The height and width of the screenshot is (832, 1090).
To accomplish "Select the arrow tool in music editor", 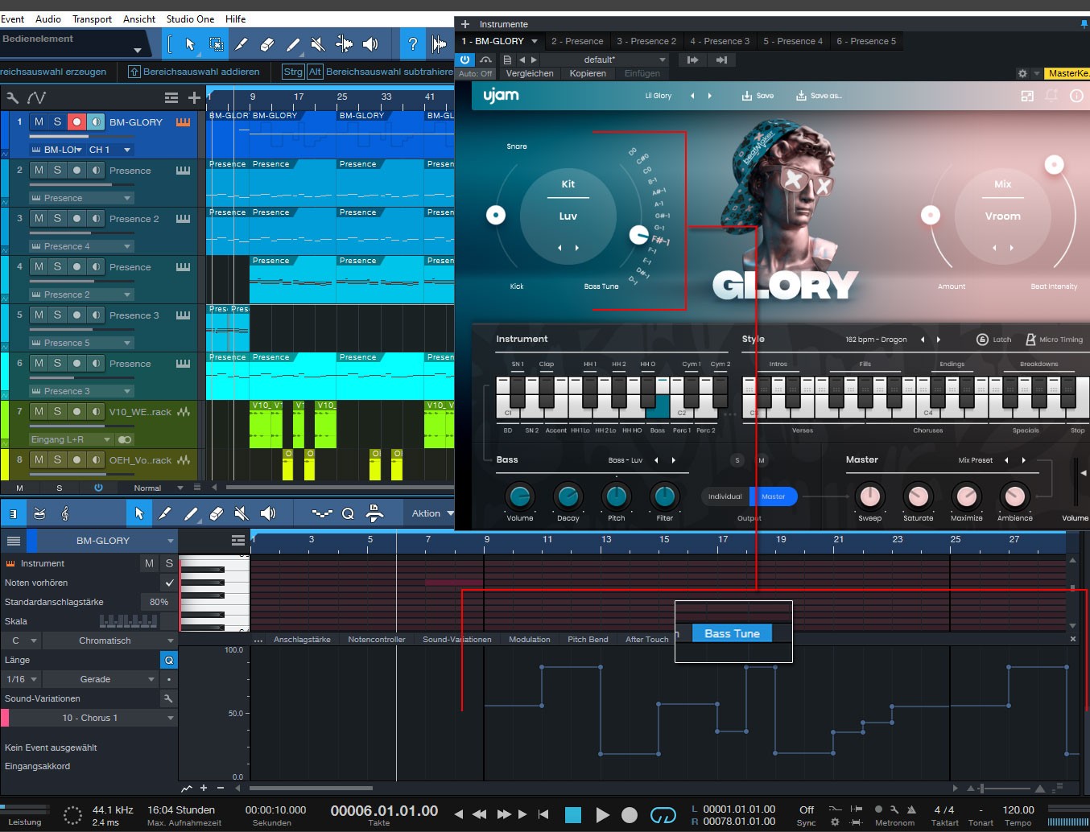I will [x=138, y=513].
